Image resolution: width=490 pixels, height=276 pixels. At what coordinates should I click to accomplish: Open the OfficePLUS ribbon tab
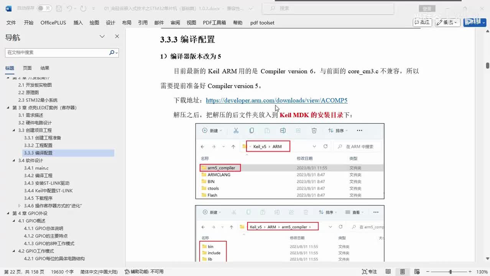[x=53, y=23]
